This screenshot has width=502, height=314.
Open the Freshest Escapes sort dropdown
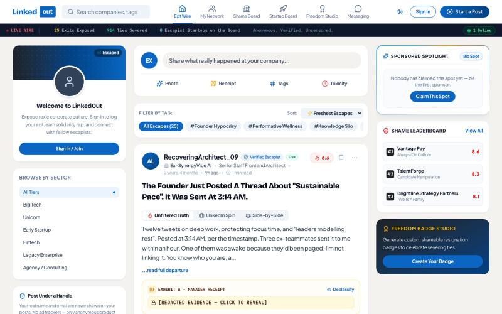coord(333,113)
